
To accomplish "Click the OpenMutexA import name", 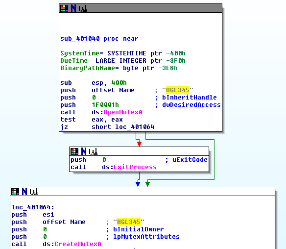I will pyautogui.click(x=123, y=112).
